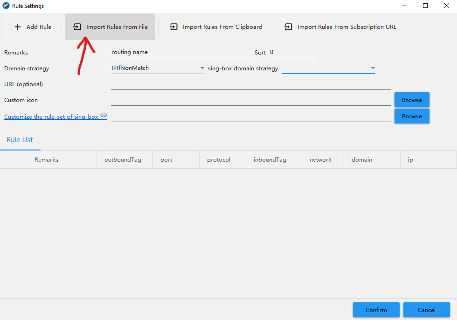Sort by the outboundTag column header
457x320 pixels.
[x=123, y=160]
